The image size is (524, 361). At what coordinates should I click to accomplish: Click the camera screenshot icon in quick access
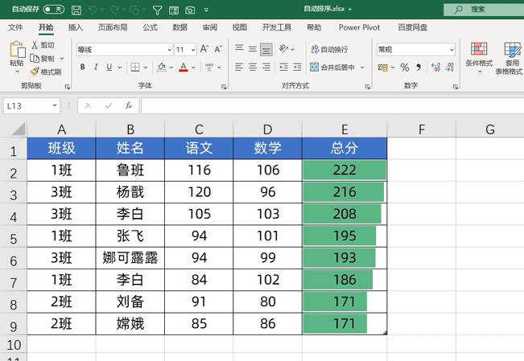click(190, 10)
